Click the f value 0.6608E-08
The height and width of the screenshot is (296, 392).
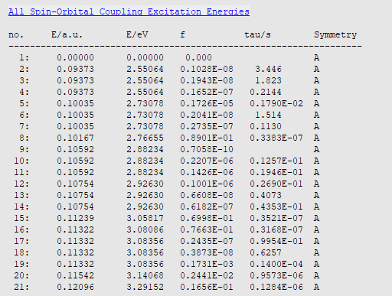[x=207, y=195]
